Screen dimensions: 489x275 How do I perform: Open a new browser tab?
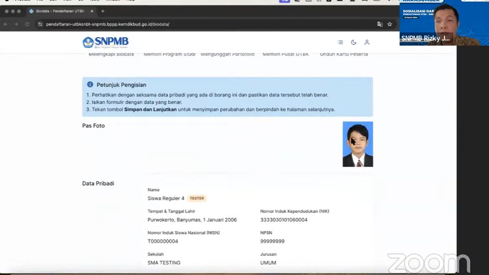pos(103,11)
